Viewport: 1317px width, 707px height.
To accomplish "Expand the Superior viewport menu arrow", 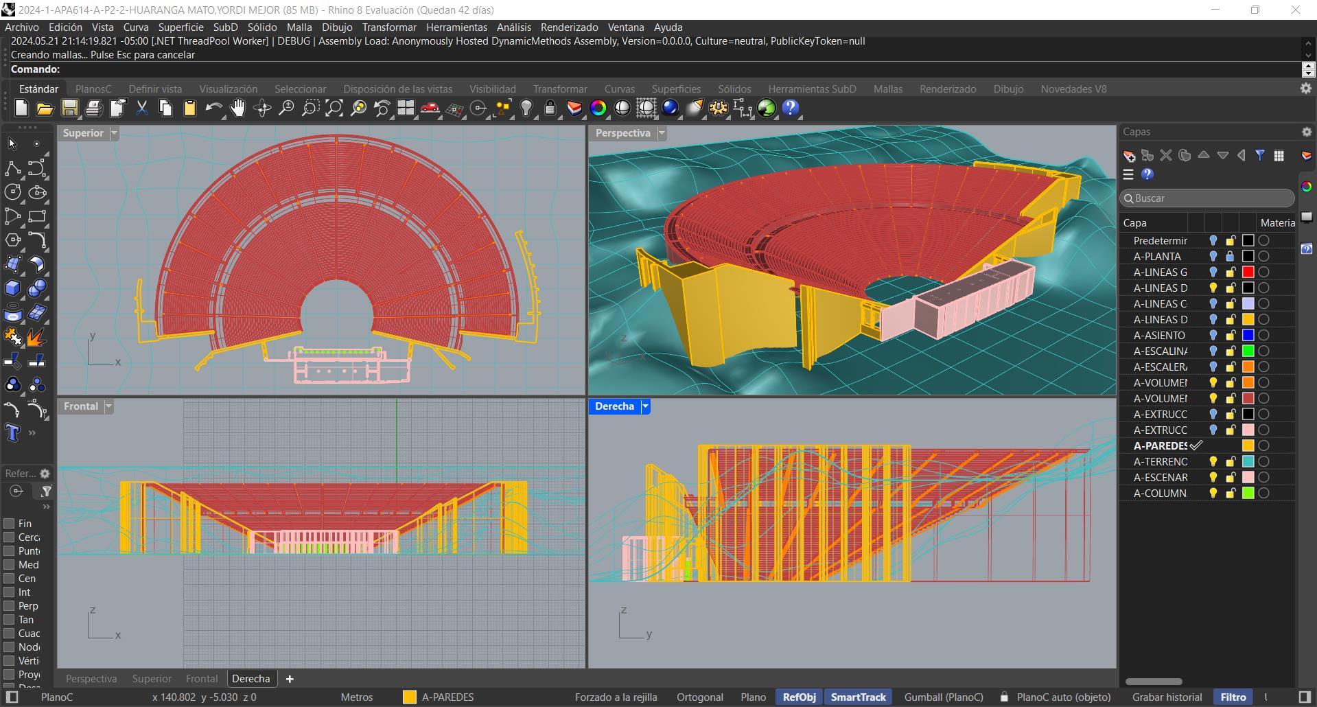I will [x=115, y=133].
